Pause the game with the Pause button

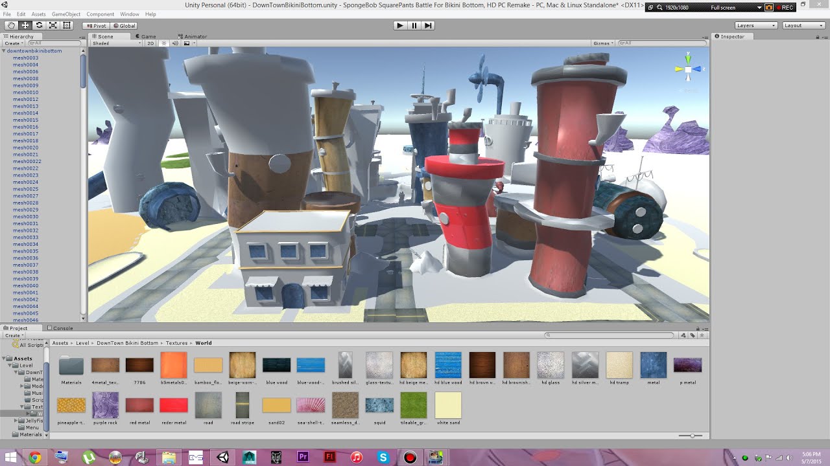coord(414,25)
